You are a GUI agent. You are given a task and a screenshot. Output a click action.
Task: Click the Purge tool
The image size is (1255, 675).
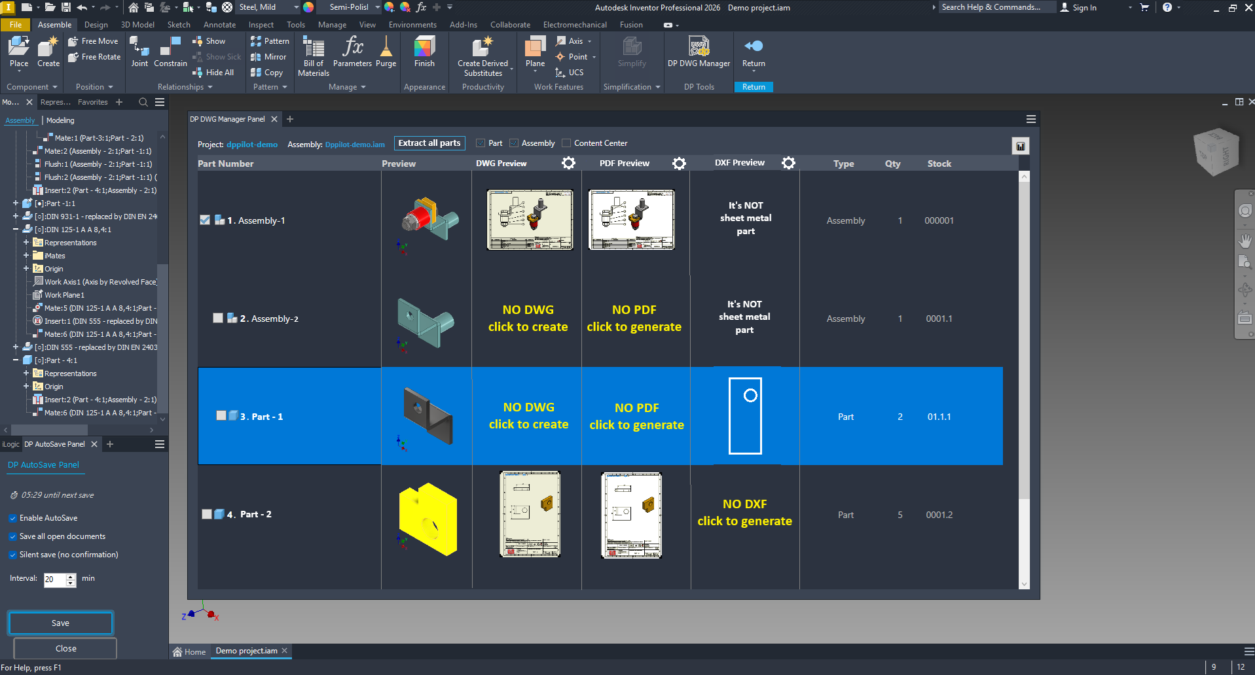(x=386, y=52)
